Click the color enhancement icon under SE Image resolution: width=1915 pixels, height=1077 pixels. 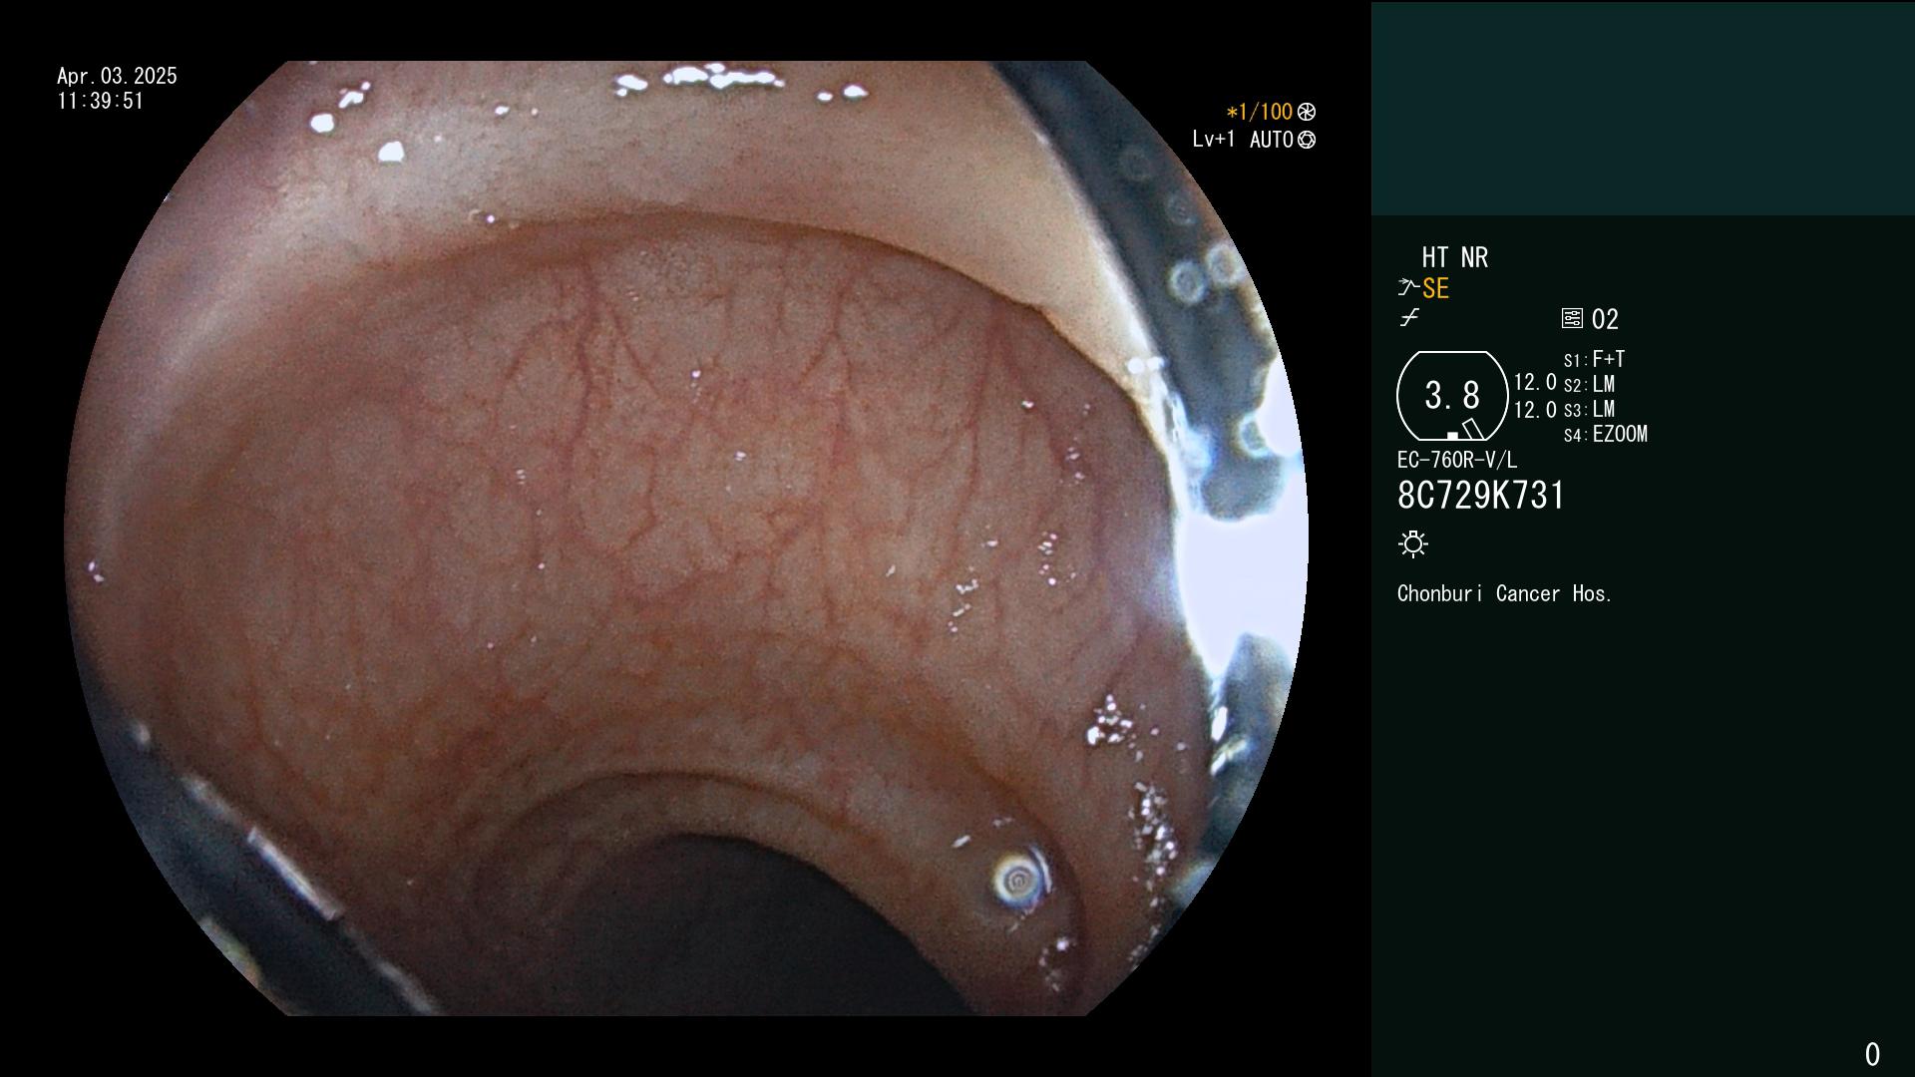click(x=1409, y=318)
